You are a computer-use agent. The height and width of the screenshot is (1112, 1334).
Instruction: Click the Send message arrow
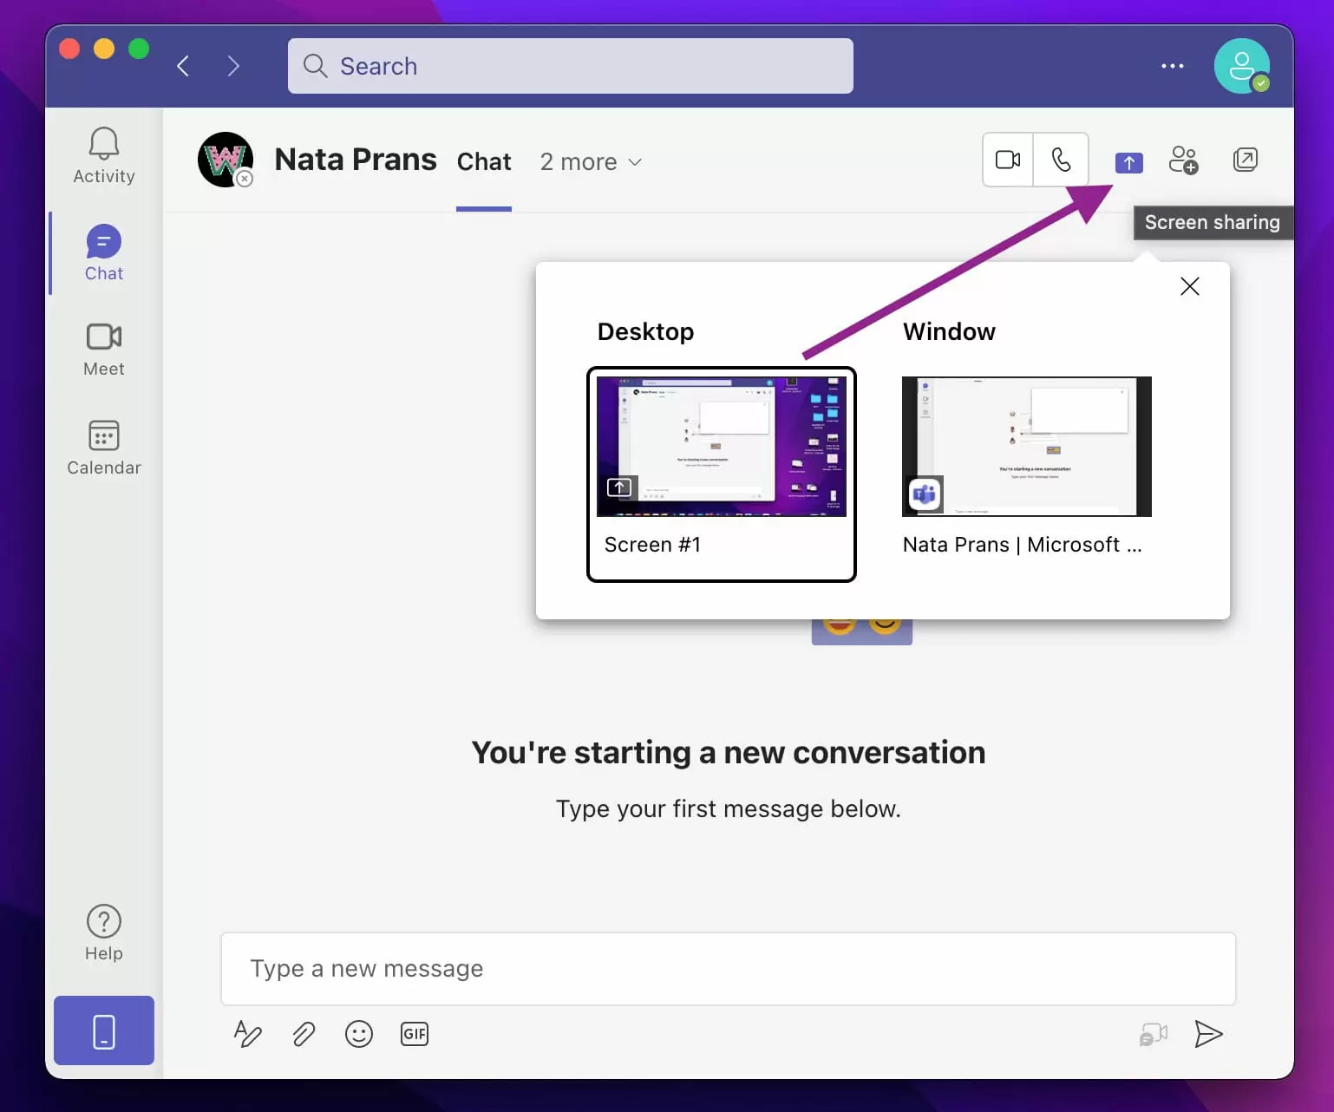(x=1207, y=1034)
